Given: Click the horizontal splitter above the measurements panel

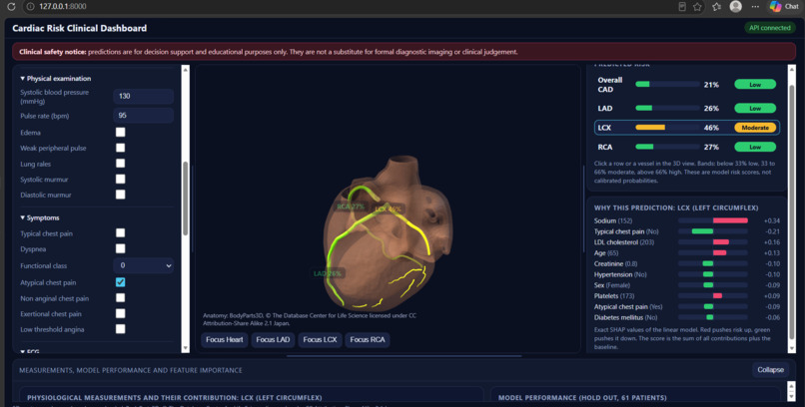Looking at the screenshot, I should (403, 356).
